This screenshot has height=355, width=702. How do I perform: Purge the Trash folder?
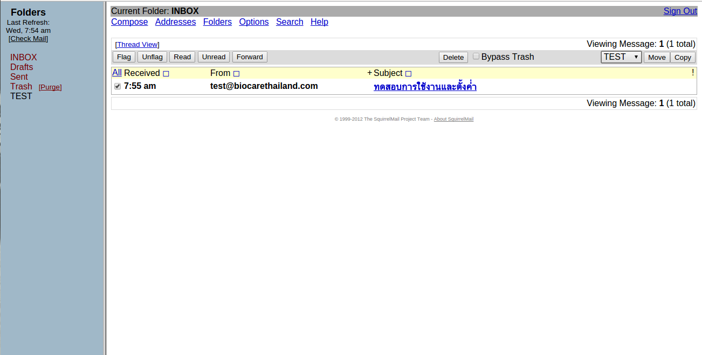pyautogui.click(x=50, y=87)
